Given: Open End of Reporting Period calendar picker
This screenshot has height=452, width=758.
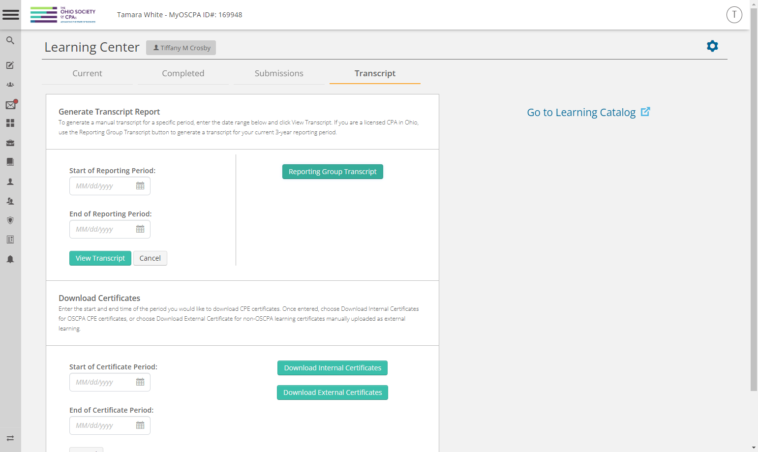Looking at the screenshot, I should pyautogui.click(x=140, y=229).
